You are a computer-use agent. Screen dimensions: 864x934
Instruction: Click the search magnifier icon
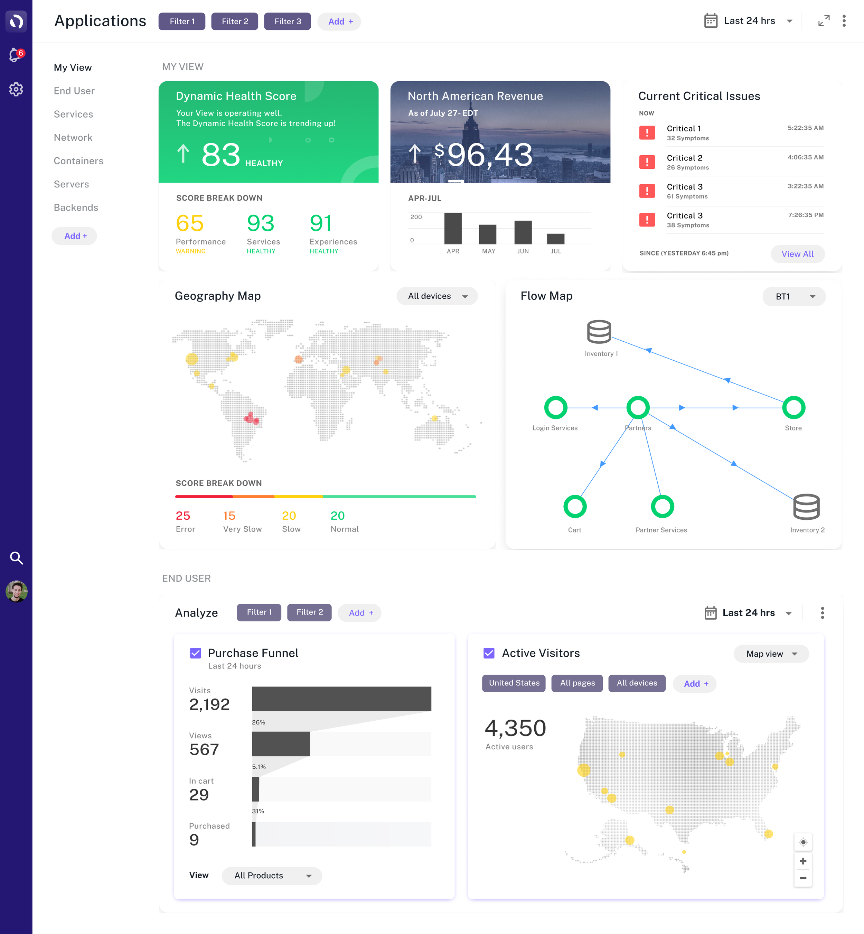coord(16,557)
